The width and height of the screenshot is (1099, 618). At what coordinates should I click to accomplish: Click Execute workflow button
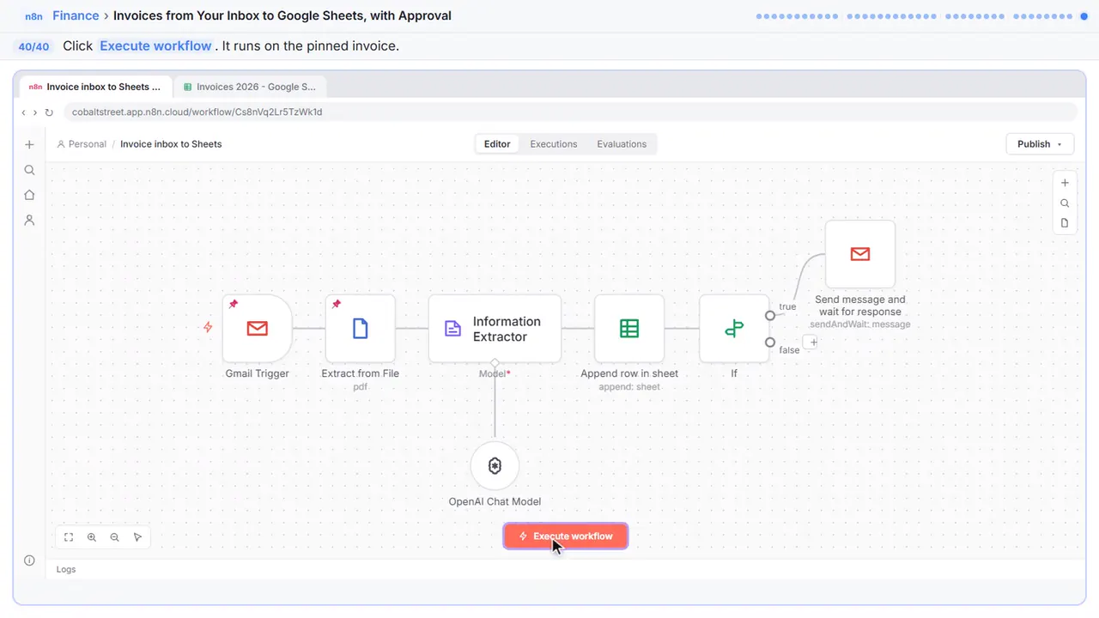tap(566, 536)
